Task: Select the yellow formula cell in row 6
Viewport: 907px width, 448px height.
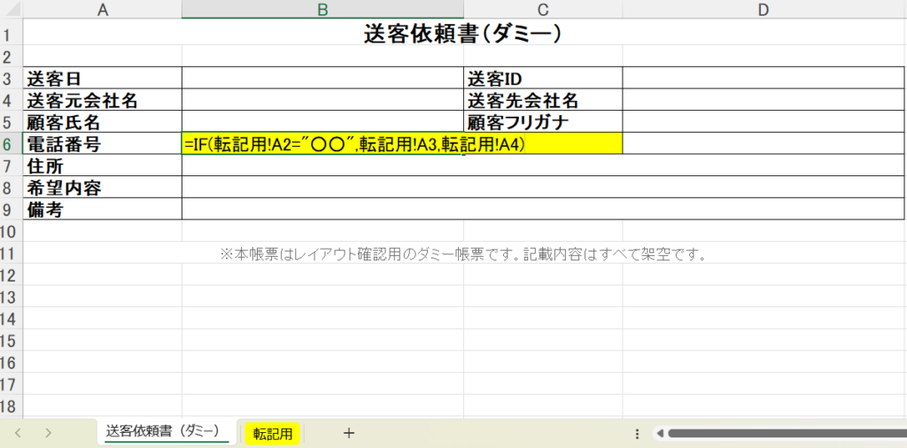Action: tap(402, 143)
